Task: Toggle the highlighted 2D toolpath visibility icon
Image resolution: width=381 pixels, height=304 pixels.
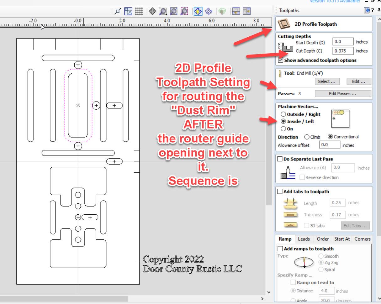Action: click(x=198, y=12)
